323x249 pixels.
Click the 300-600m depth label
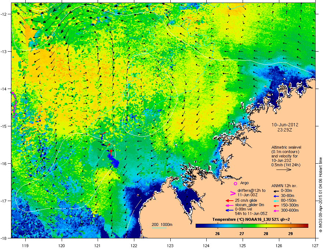click(290, 211)
